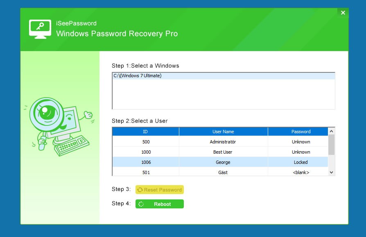Click the circular arrows icon on Reset Password
This screenshot has height=237, width=366.
140,190
